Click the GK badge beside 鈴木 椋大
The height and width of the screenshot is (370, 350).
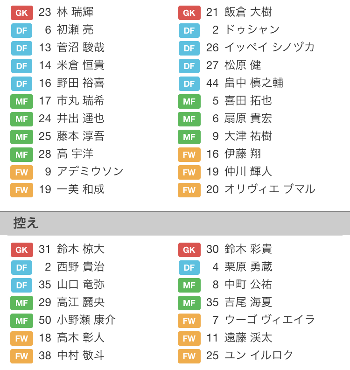21,250
